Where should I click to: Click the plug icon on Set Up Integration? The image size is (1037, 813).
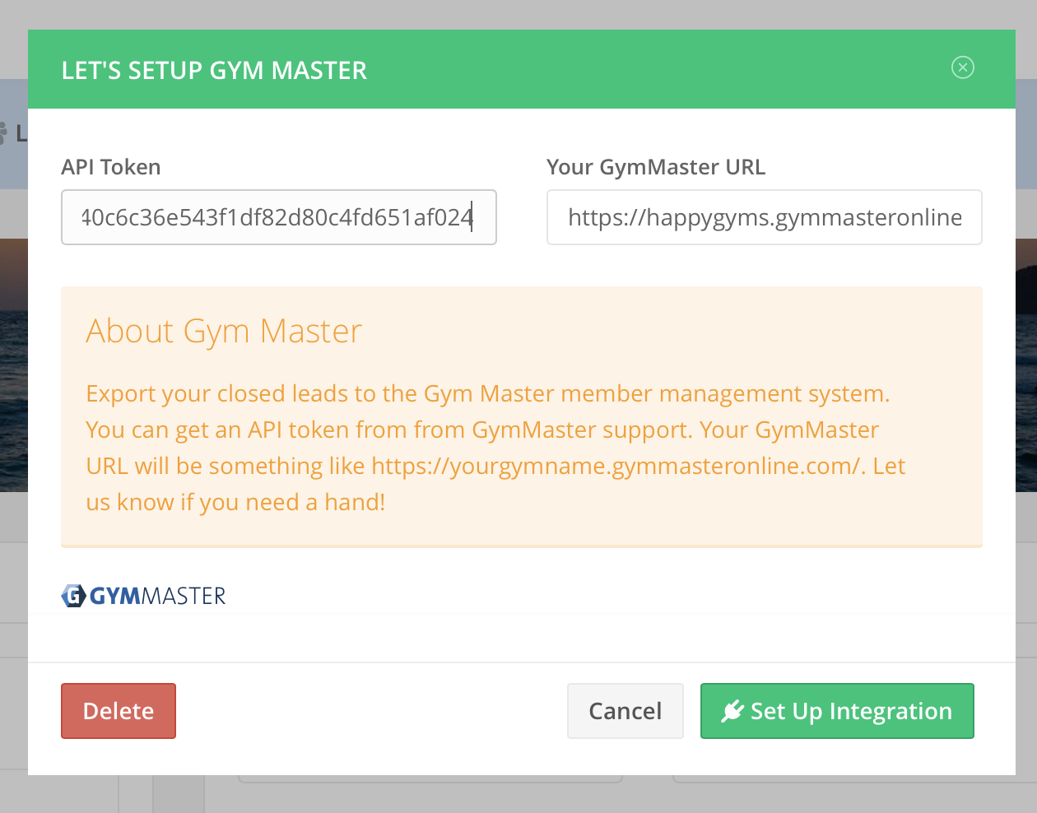(732, 711)
